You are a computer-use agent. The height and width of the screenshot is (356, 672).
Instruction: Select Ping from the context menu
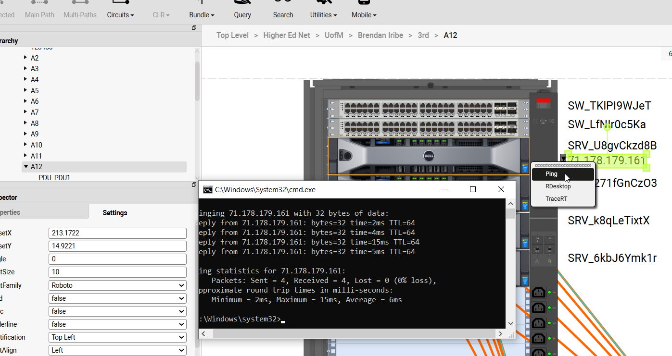pos(551,174)
